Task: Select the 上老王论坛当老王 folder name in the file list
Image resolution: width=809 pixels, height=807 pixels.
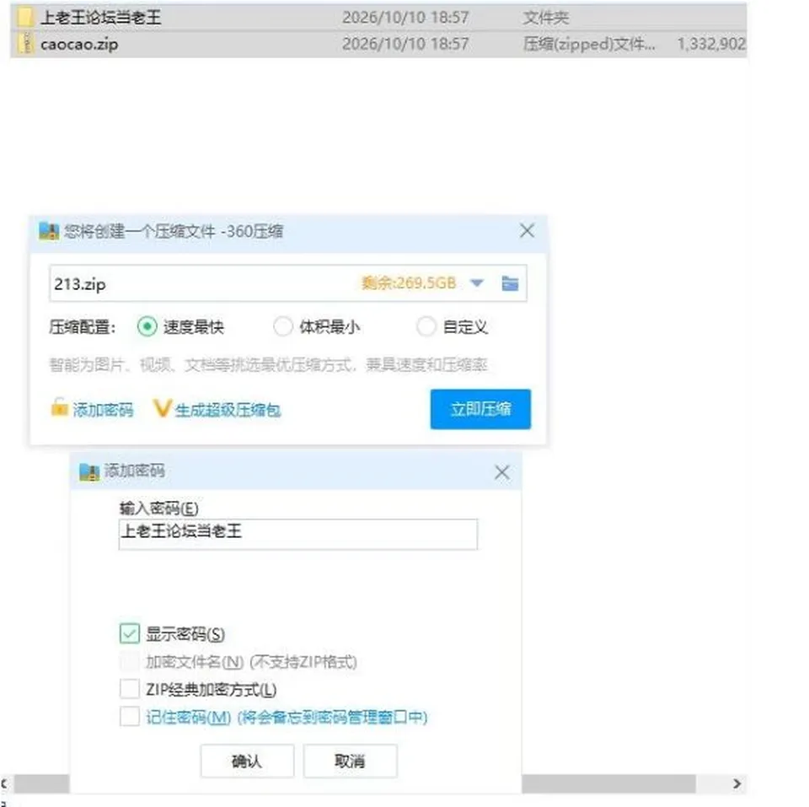Action: click(x=100, y=18)
